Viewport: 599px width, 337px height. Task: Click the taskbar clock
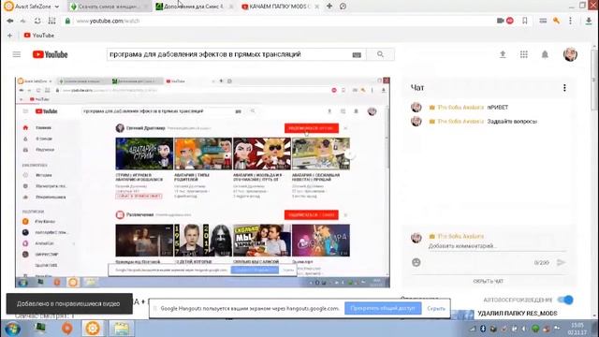[577, 329]
